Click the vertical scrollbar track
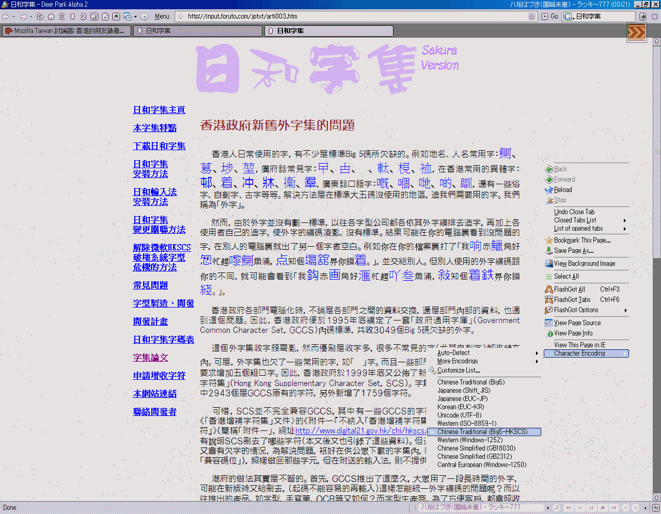Viewport: 661px width, 514px height. (x=656, y=361)
